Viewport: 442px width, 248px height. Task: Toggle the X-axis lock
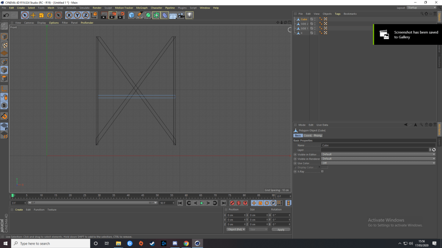click(69, 15)
